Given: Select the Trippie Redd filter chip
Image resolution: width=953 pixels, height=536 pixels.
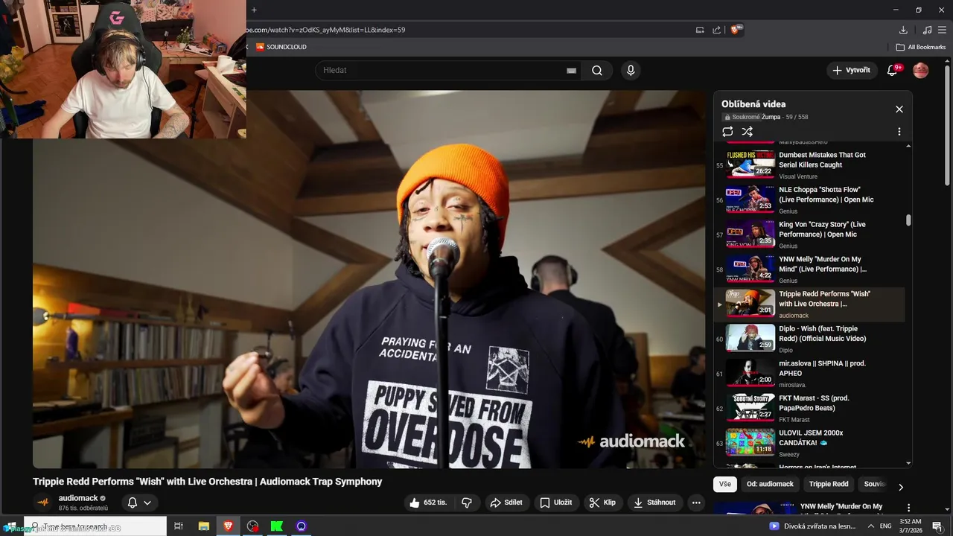Looking at the screenshot, I should 829,484.
